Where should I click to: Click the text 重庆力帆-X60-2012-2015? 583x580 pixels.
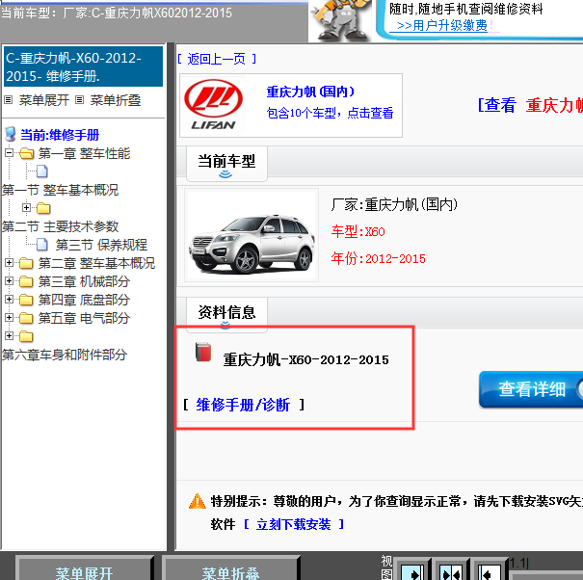click(x=306, y=359)
